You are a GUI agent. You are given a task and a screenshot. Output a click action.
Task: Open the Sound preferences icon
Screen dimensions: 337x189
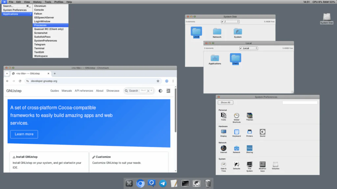coord(262,132)
